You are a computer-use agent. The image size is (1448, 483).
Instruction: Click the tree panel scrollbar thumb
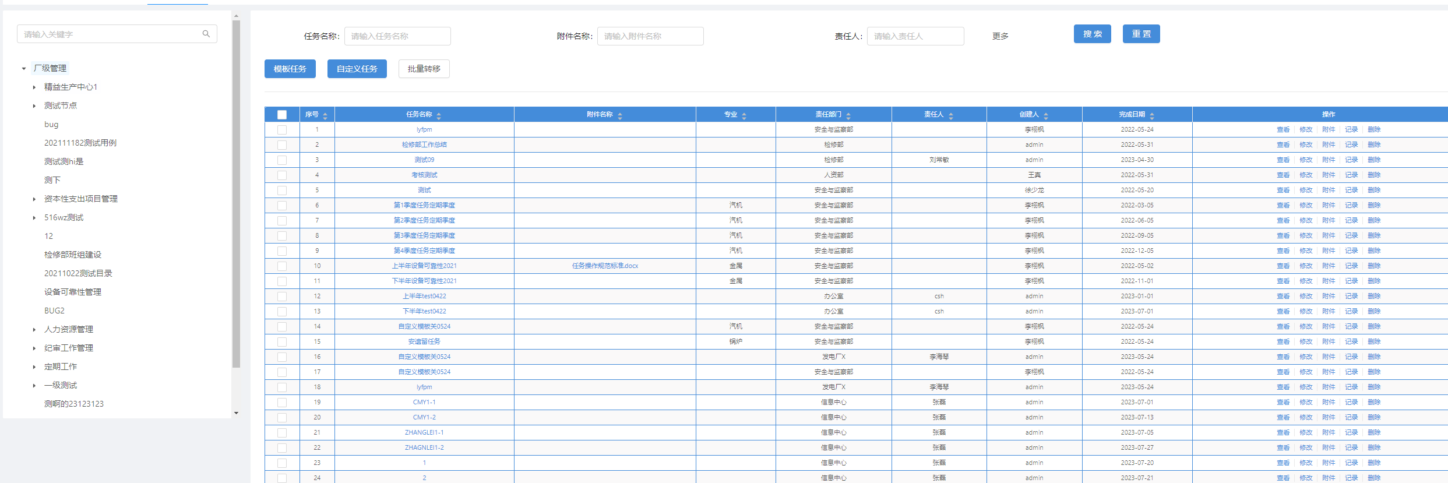click(x=236, y=194)
